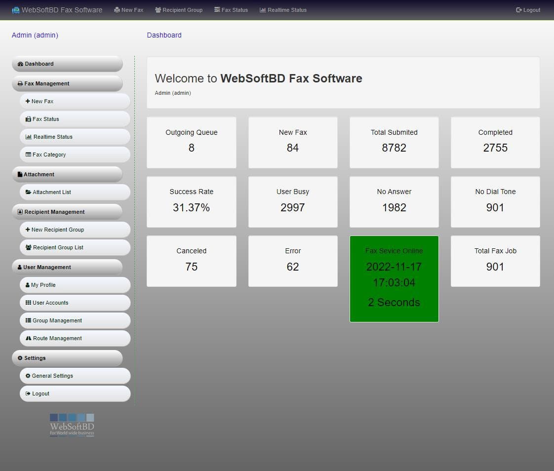Click the sign-out icon beside top Logout

pyautogui.click(x=518, y=10)
